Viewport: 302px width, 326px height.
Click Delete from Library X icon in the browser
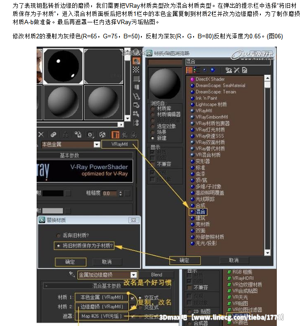coord(237,70)
